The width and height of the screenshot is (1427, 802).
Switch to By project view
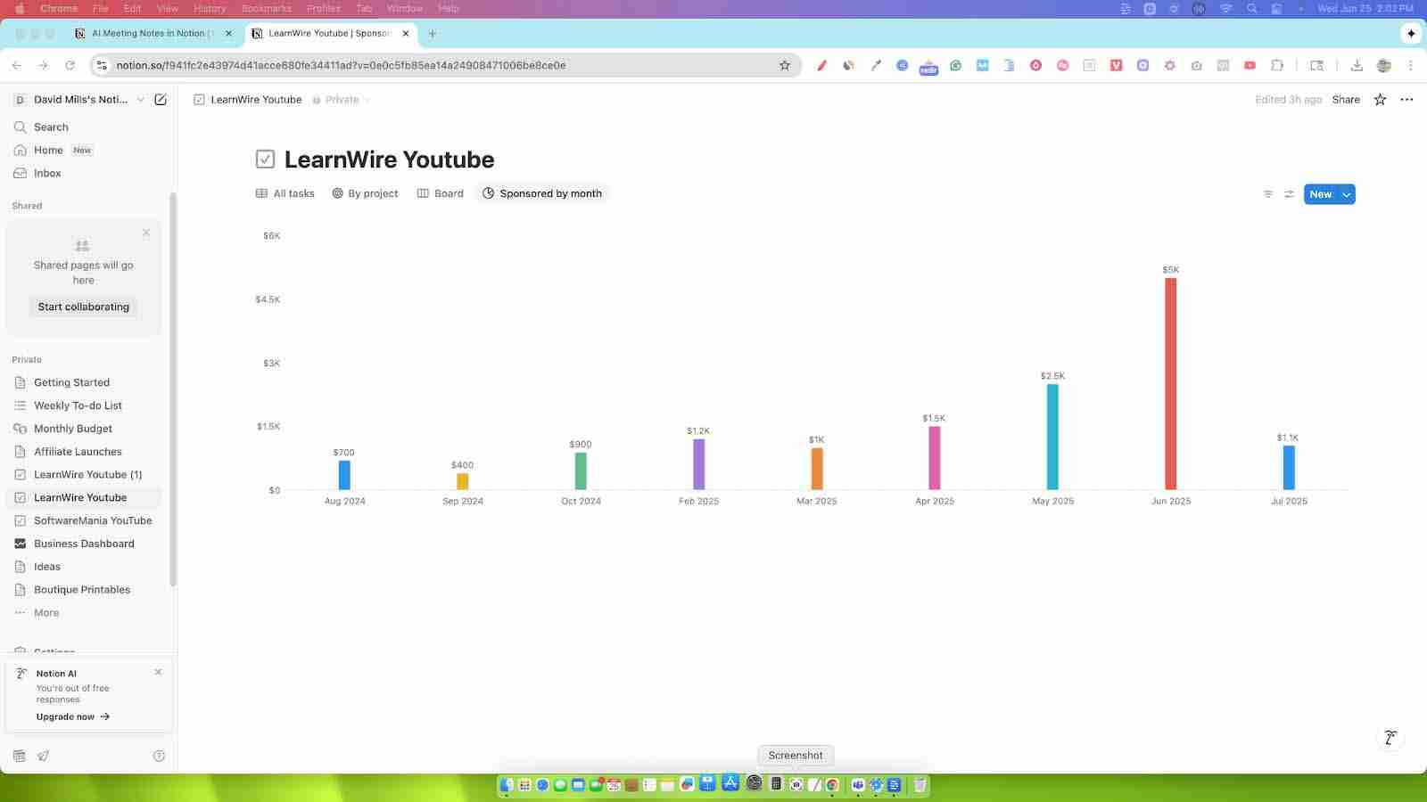point(365,193)
